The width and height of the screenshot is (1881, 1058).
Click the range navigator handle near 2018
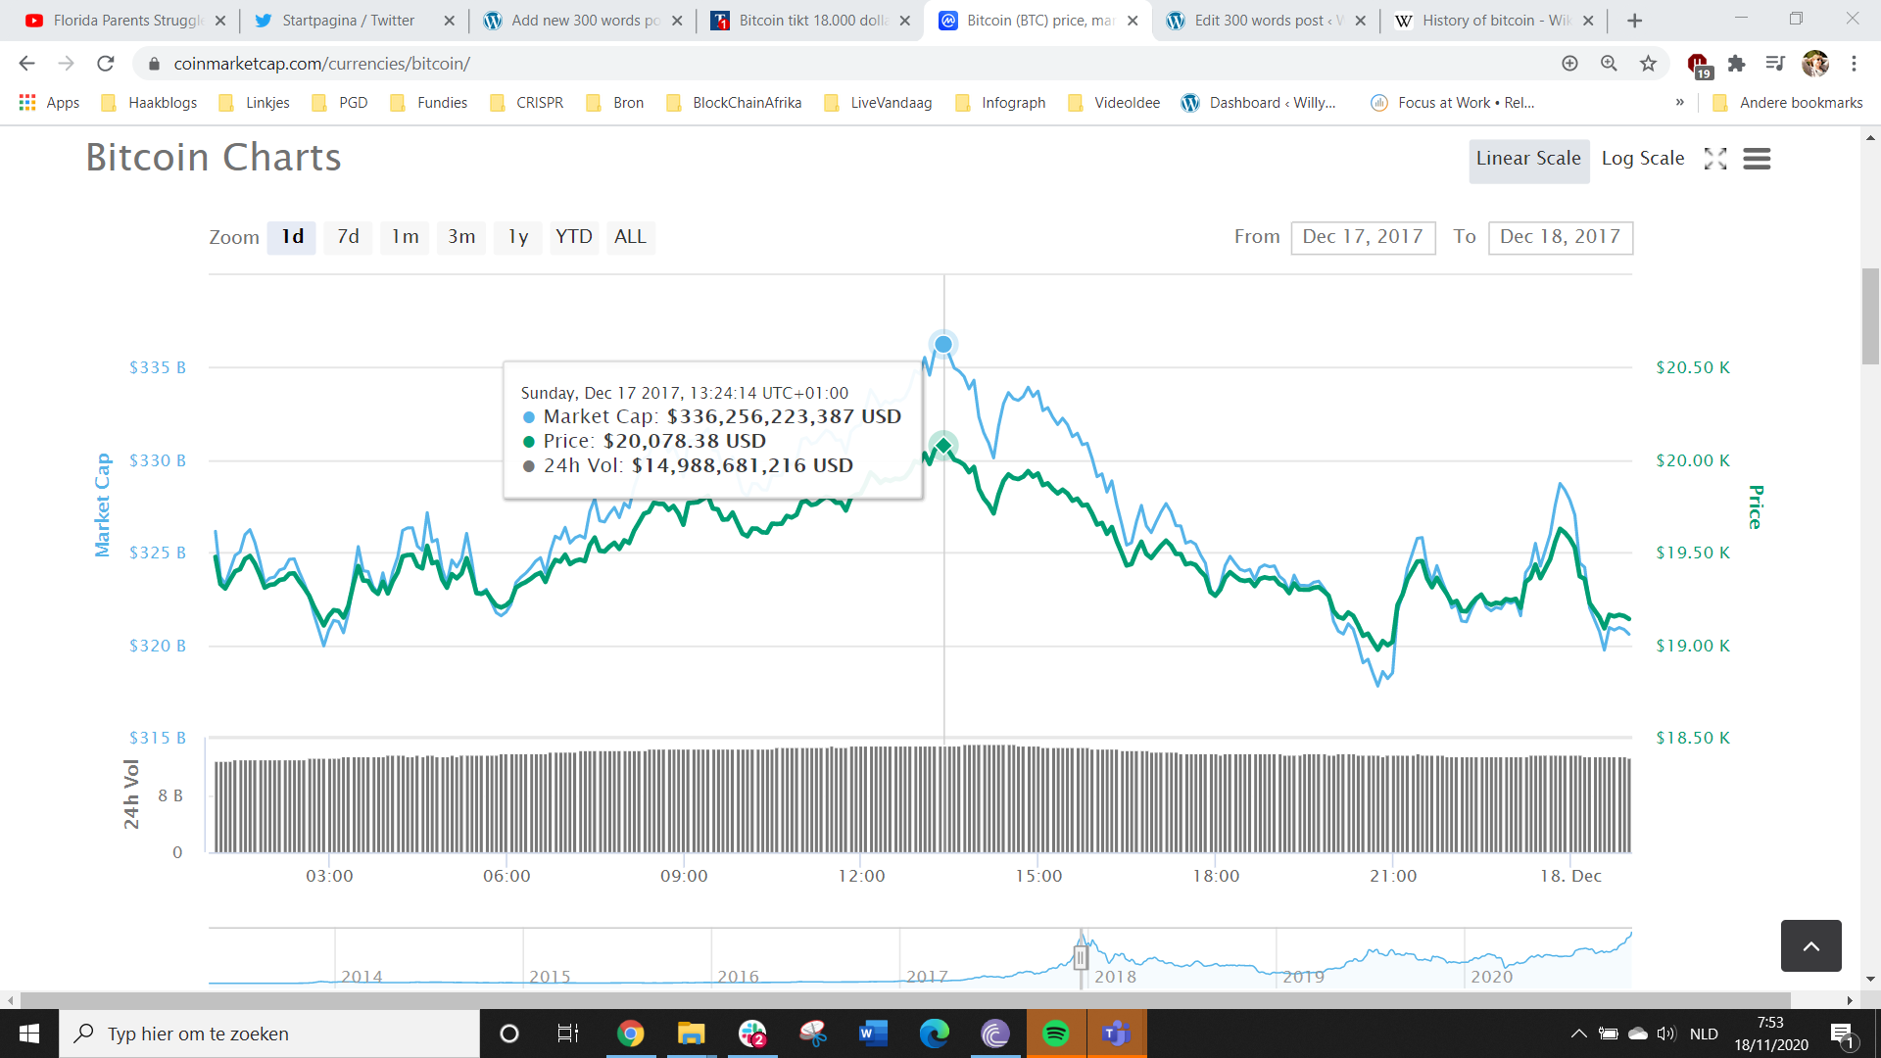[x=1081, y=957]
